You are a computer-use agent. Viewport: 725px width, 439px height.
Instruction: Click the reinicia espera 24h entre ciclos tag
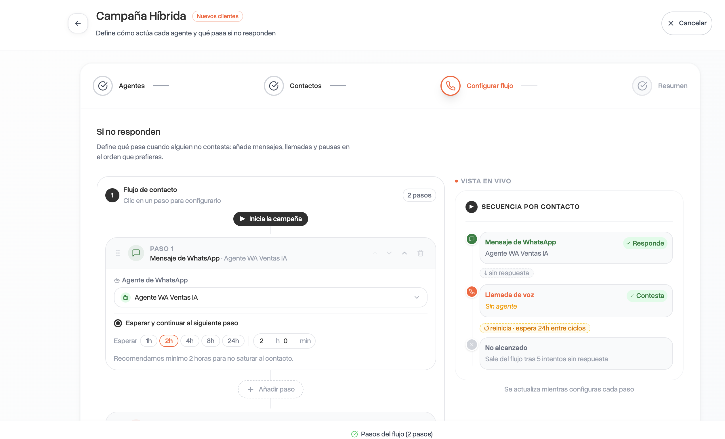[535, 328]
